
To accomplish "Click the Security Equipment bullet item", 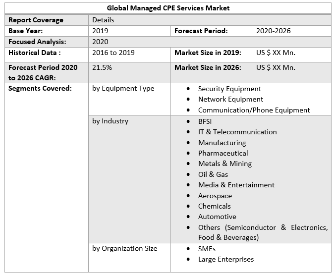I will (x=229, y=89).
